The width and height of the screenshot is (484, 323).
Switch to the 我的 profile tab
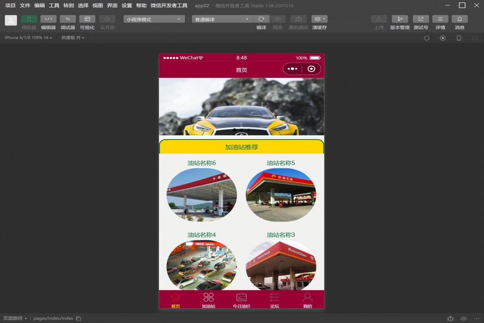click(308, 300)
